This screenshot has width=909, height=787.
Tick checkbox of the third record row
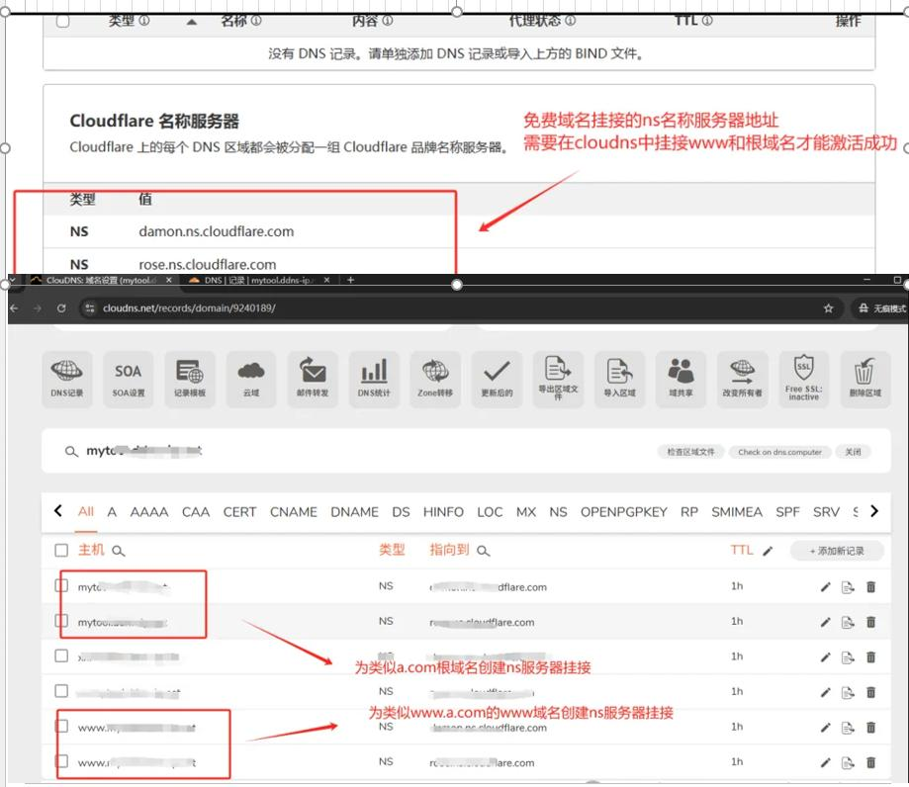pyautogui.click(x=61, y=656)
